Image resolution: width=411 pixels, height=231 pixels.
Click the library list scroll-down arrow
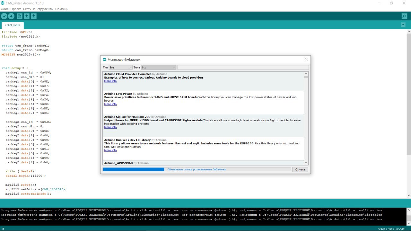tap(306, 163)
